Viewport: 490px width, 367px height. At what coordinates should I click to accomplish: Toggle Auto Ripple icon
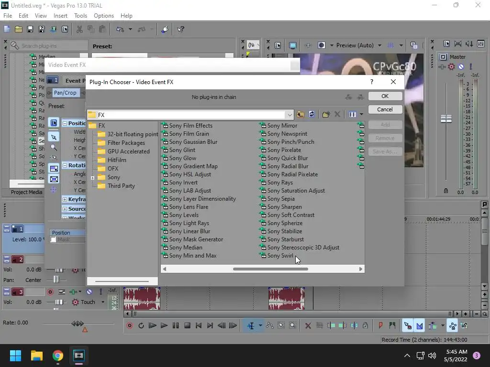click(433, 325)
